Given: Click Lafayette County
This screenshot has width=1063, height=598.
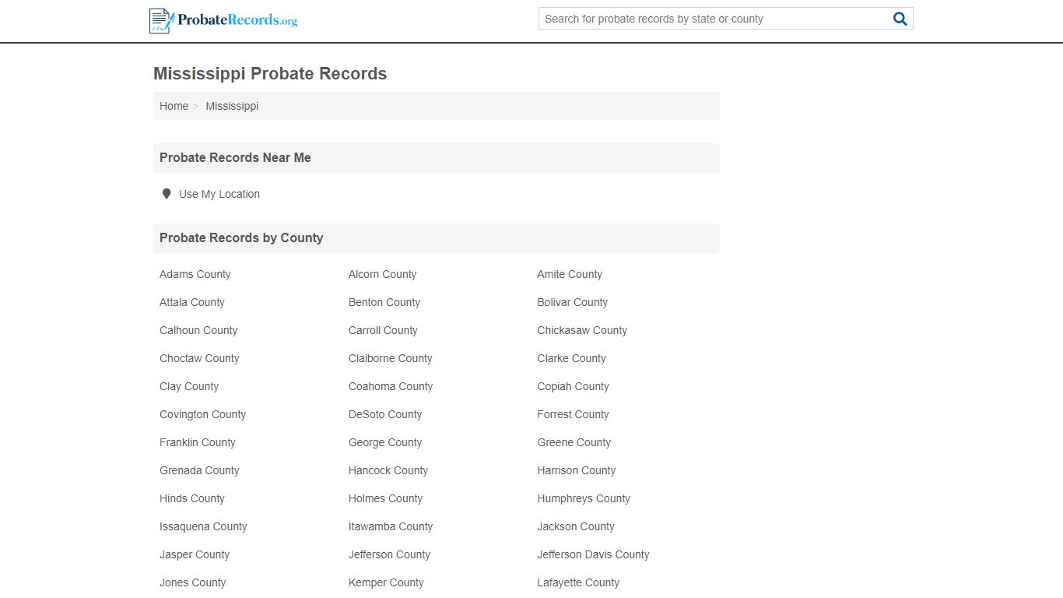Looking at the screenshot, I should point(578,582).
